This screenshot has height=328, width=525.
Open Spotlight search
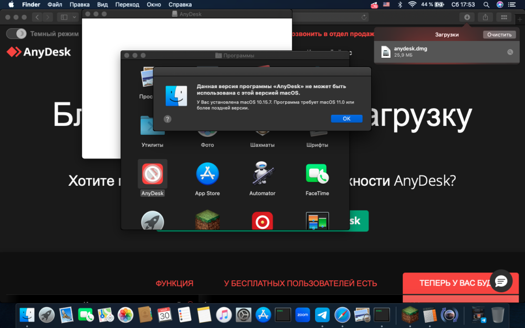click(486, 4)
